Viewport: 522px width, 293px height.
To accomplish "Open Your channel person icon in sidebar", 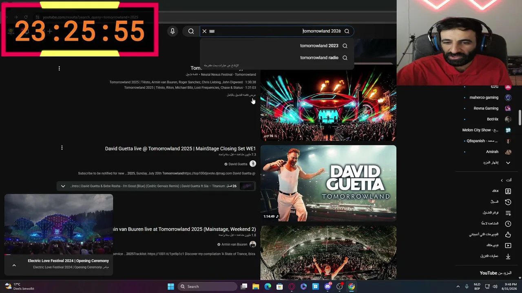I will (508, 191).
